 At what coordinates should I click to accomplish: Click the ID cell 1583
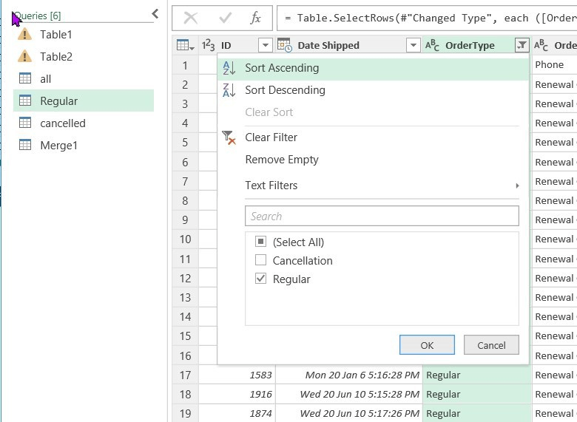(x=237, y=375)
